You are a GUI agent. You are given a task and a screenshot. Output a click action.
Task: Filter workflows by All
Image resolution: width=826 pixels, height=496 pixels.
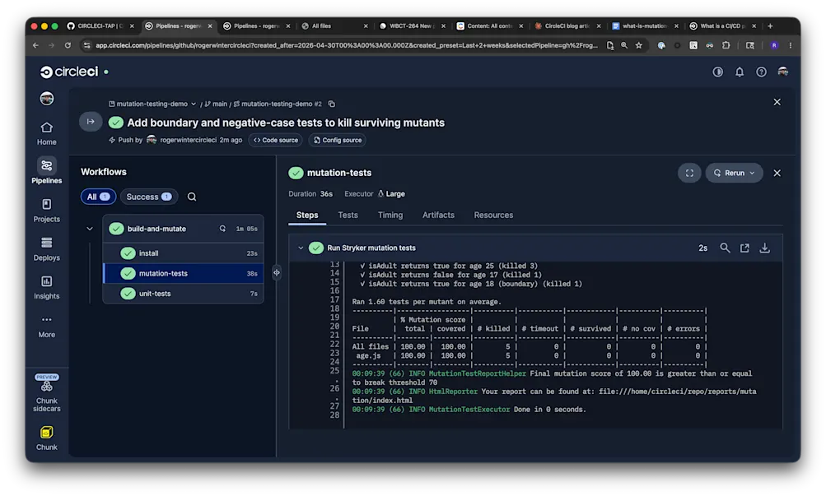click(98, 197)
